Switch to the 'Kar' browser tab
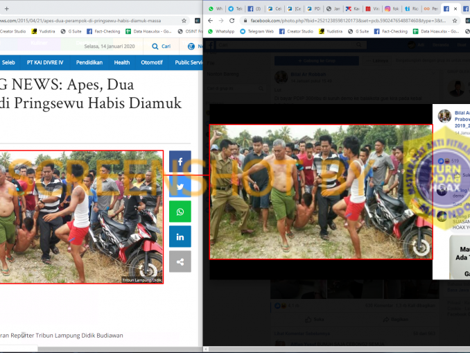 (x=352, y=9)
